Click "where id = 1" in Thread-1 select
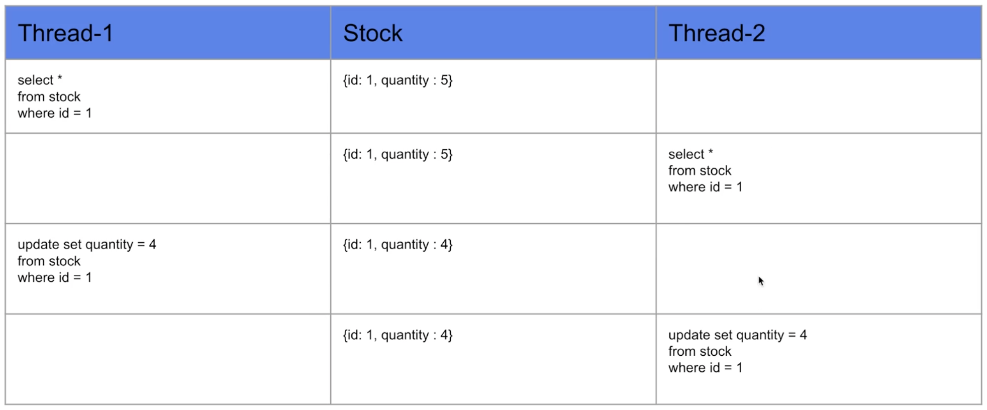 tap(55, 113)
